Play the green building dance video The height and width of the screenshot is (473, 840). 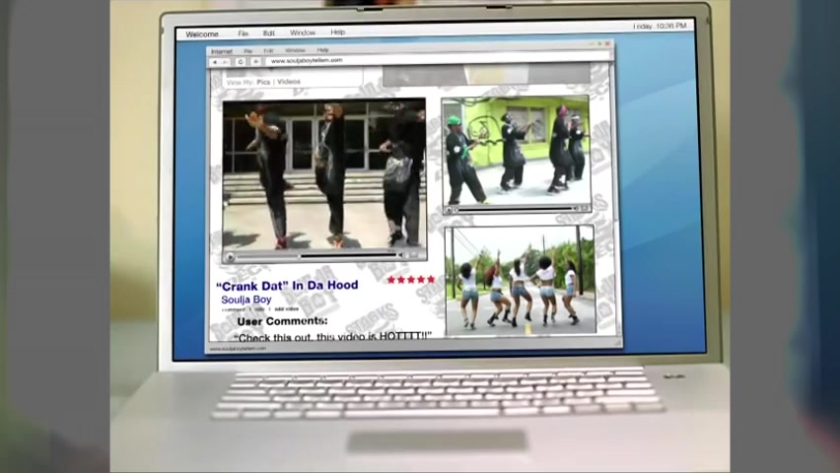[449, 211]
